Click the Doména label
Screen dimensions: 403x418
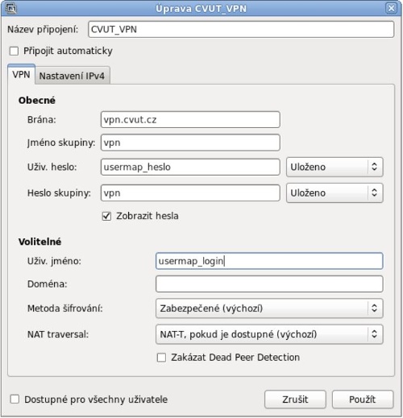(x=48, y=284)
